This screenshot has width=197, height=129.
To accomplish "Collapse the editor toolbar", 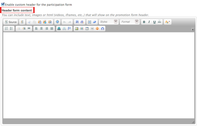I will 193,30.
